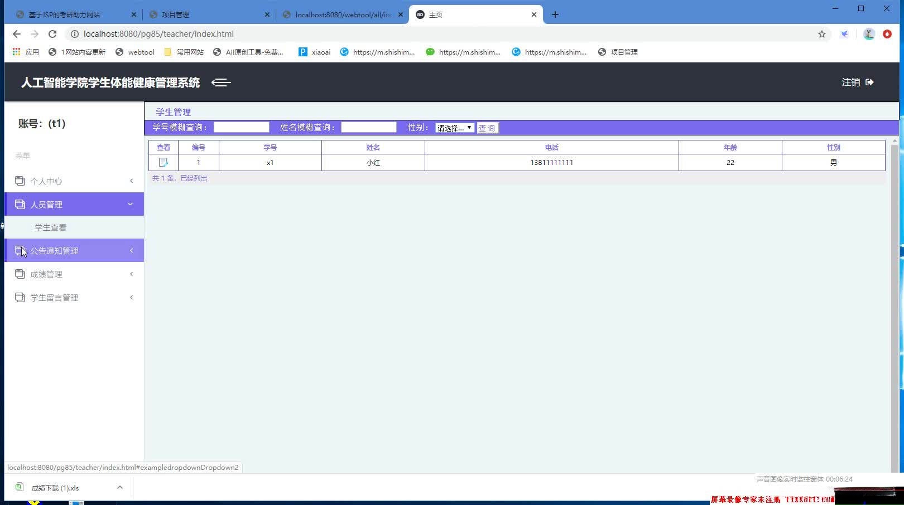Click the 人工智能学院学生体能健康管理系统 title

(110, 82)
